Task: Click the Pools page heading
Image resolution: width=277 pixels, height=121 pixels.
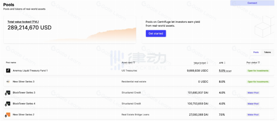Action: [9, 5]
